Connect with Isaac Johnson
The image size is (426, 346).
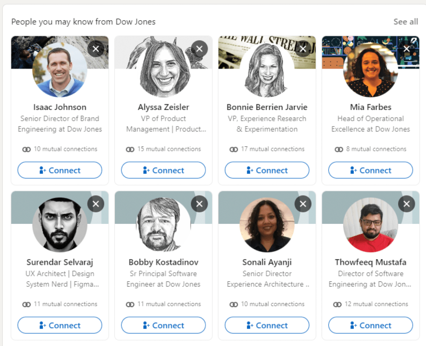point(60,170)
